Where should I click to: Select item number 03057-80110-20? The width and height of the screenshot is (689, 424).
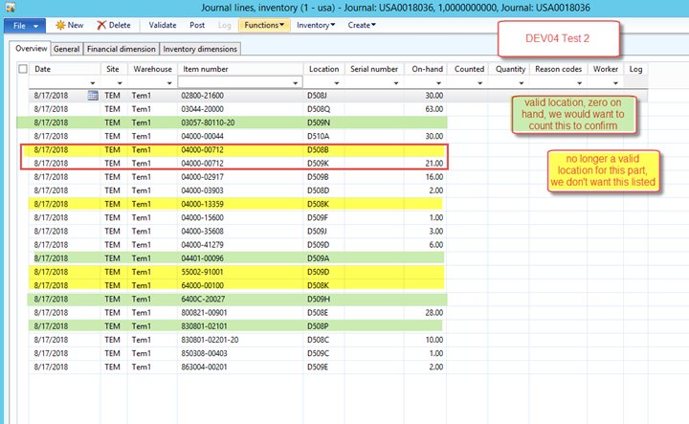[208, 123]
